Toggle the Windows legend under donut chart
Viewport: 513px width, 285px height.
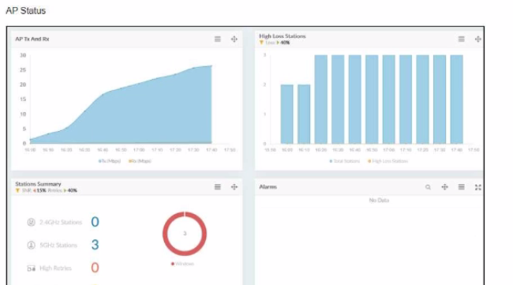click(x=182, y=264)
